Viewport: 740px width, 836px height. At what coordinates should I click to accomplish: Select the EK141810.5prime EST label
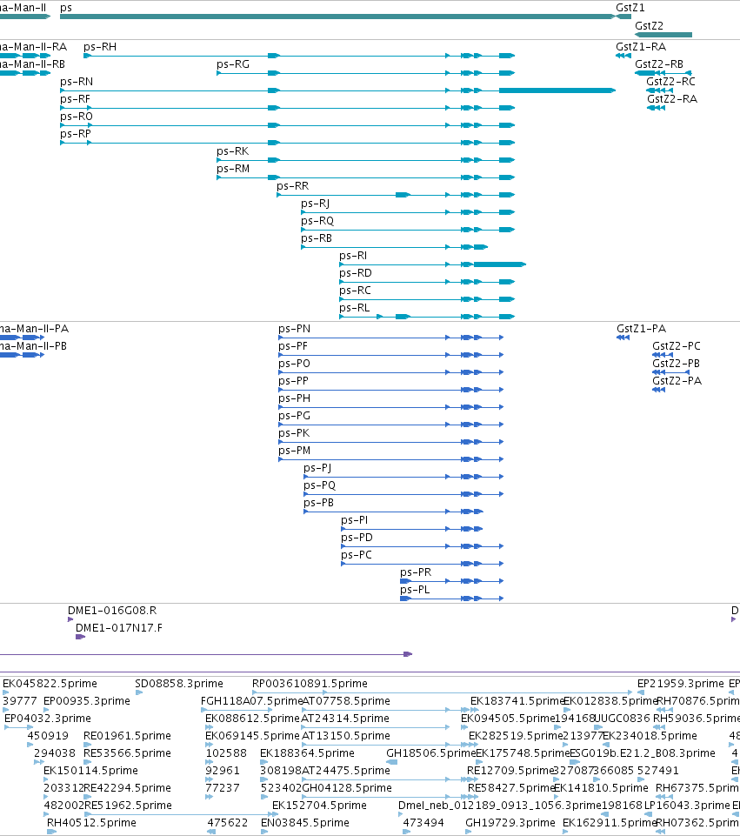coord(601,788)
